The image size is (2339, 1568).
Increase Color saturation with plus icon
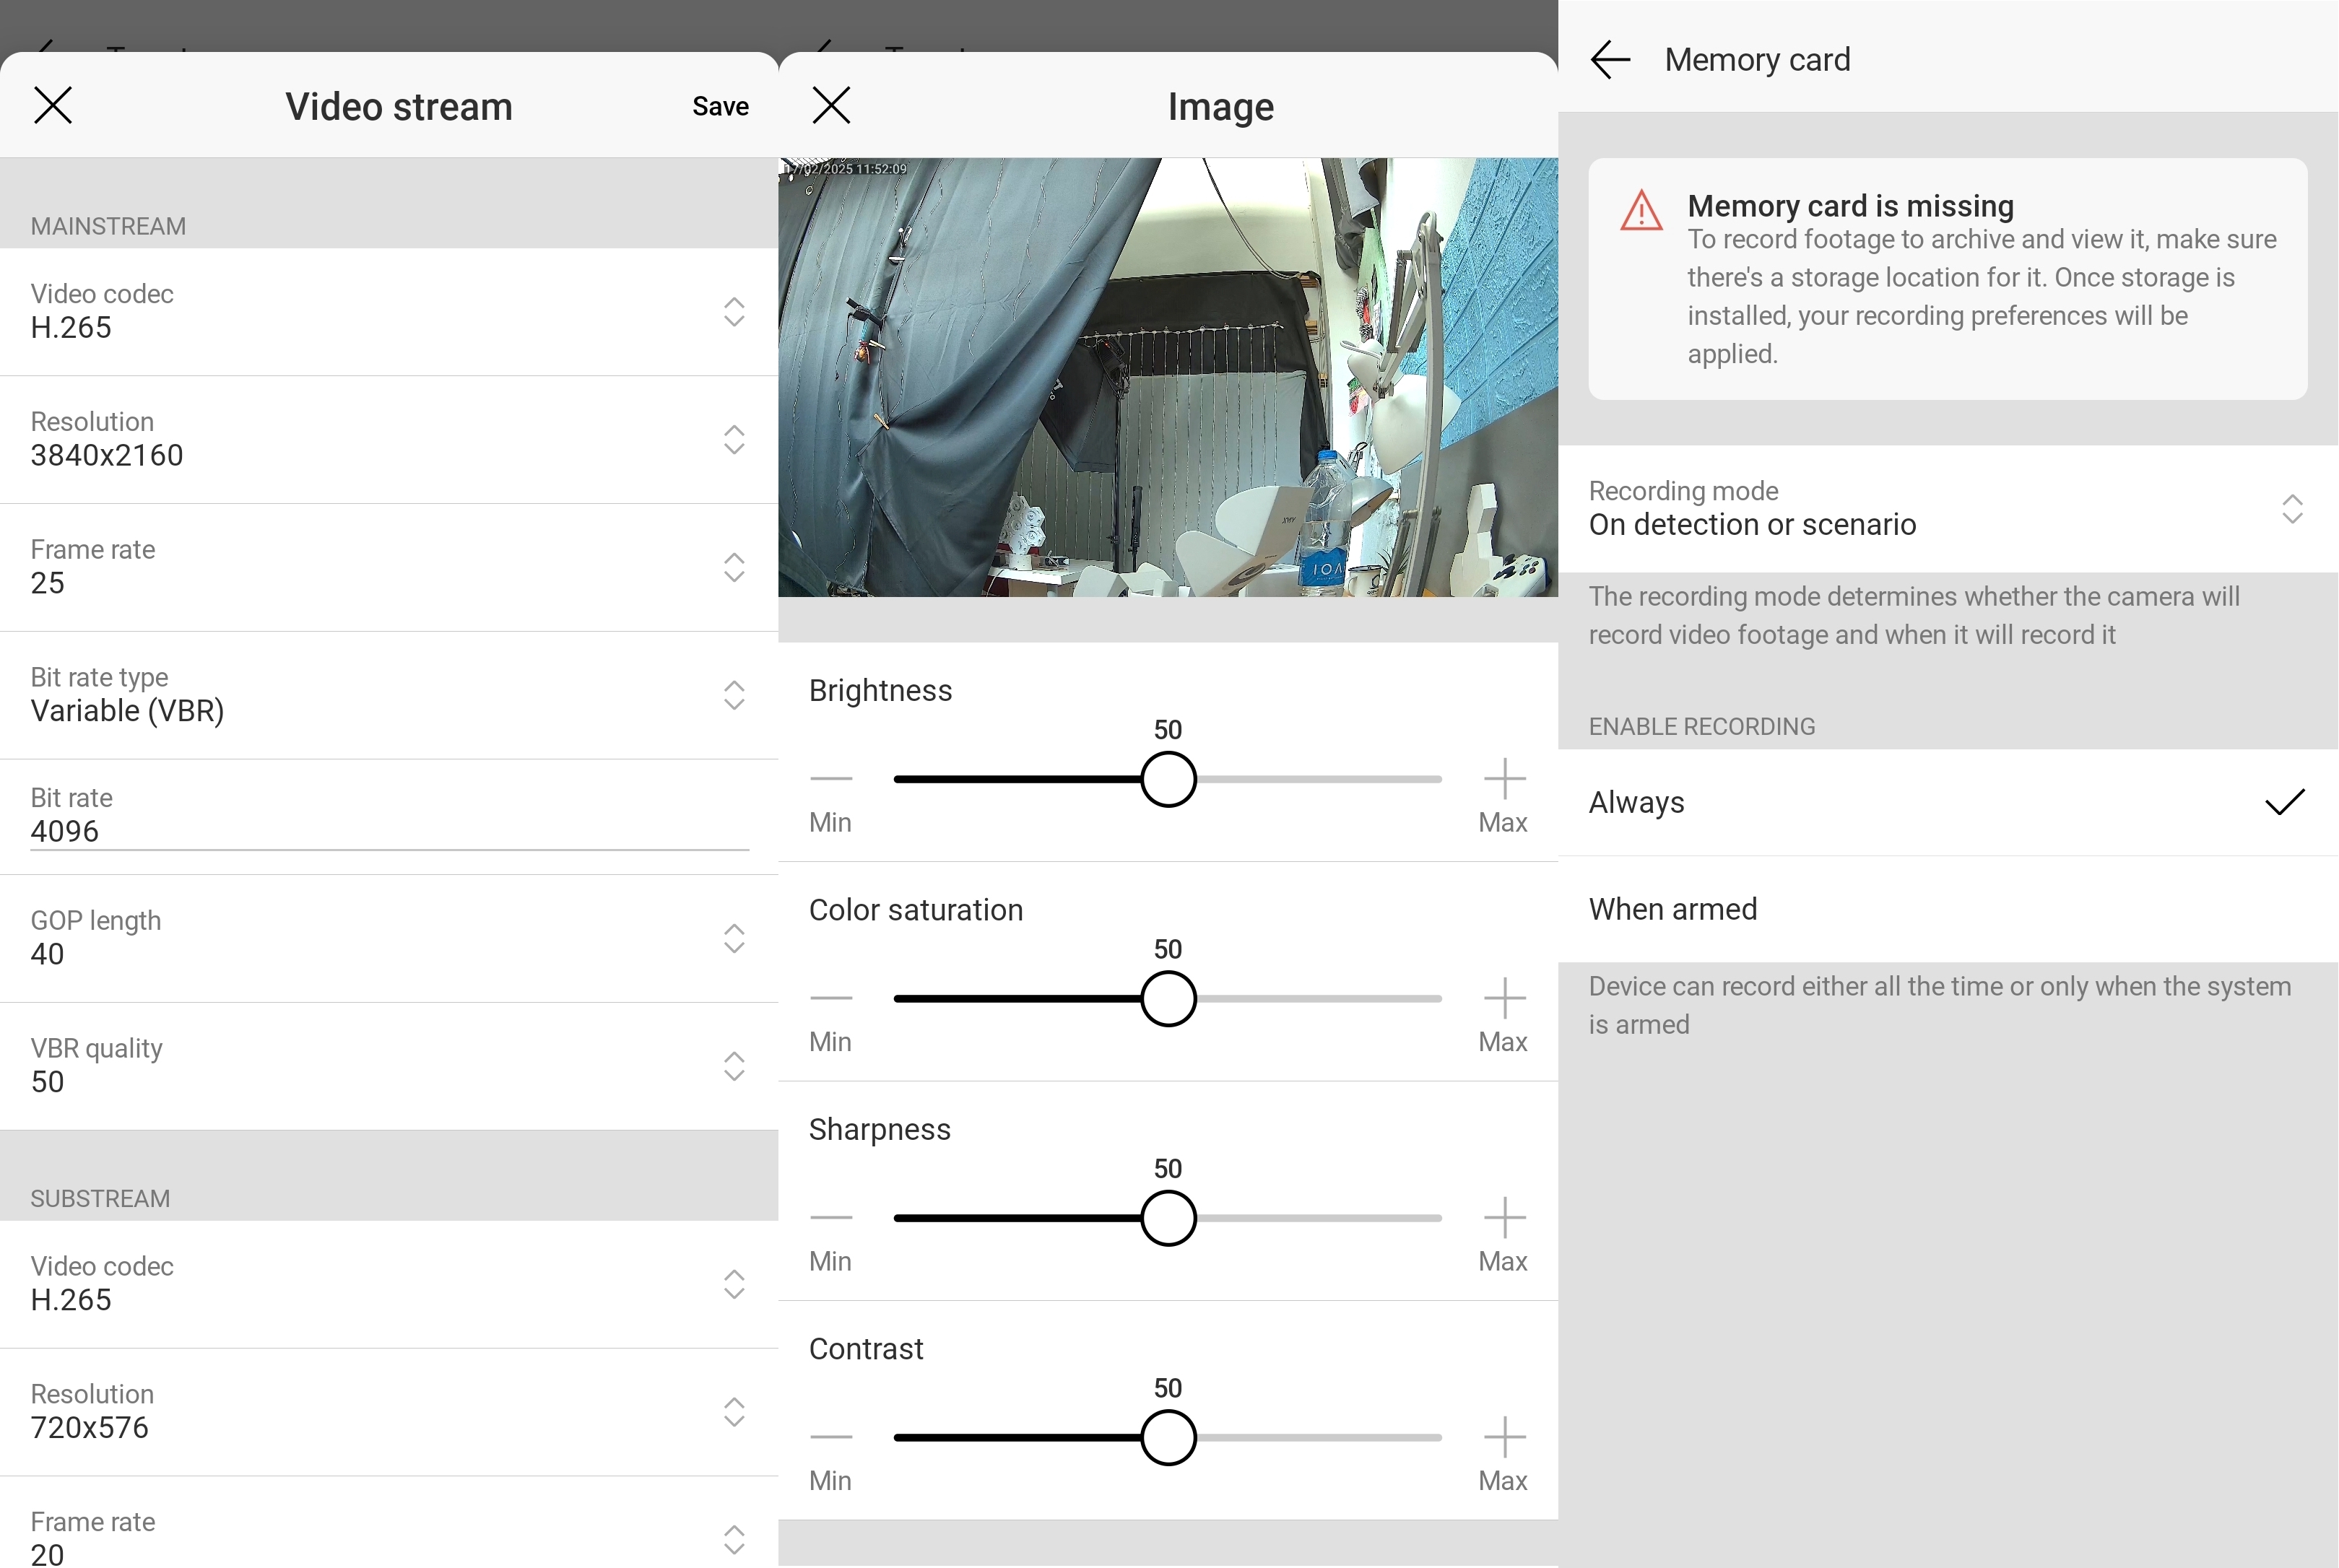[x=1503, y=998]
